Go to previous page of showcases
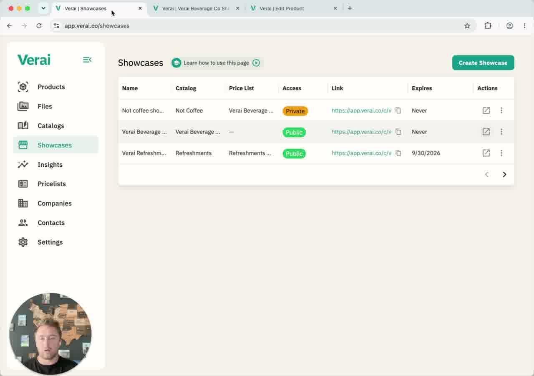The height and width of the screenshot is (376, 534). click(486, 174)
